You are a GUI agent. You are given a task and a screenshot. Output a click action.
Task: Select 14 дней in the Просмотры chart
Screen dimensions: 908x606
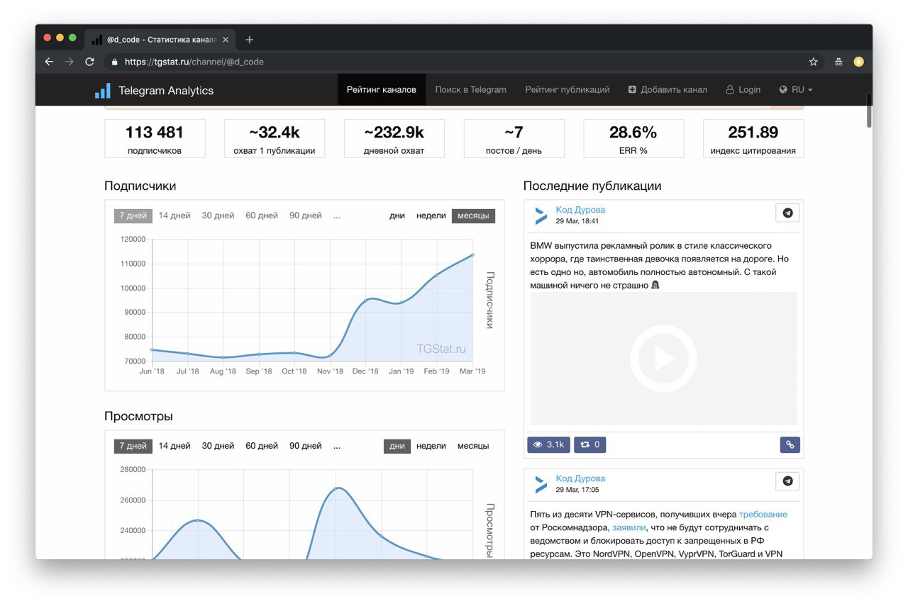[x=175, y=446]
